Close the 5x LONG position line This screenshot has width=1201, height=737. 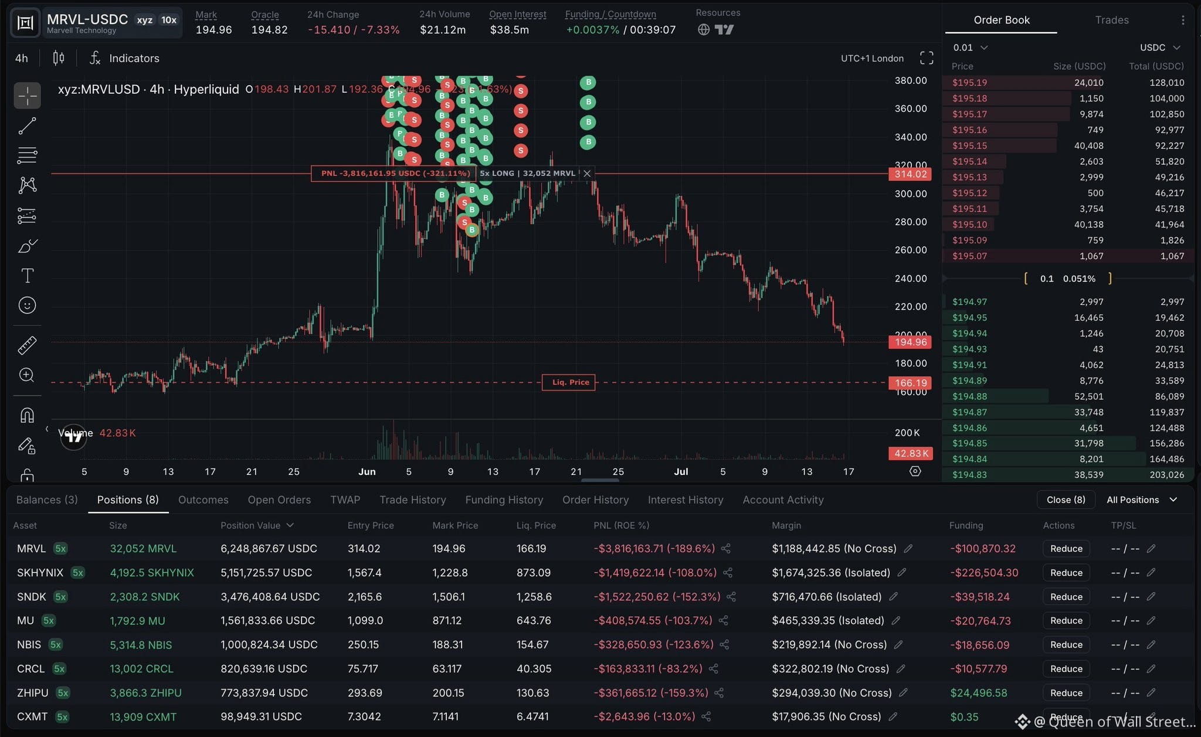tap(587, 174)
